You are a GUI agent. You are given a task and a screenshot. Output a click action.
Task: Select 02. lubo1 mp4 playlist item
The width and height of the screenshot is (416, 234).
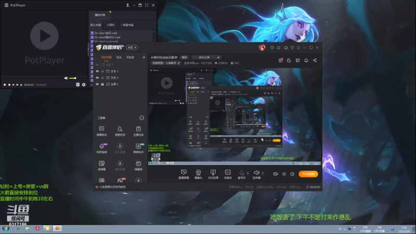pos(108,37)
